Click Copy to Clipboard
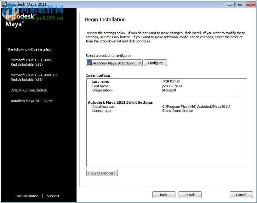Screen dimensions: 257x203 pos(102,173)
